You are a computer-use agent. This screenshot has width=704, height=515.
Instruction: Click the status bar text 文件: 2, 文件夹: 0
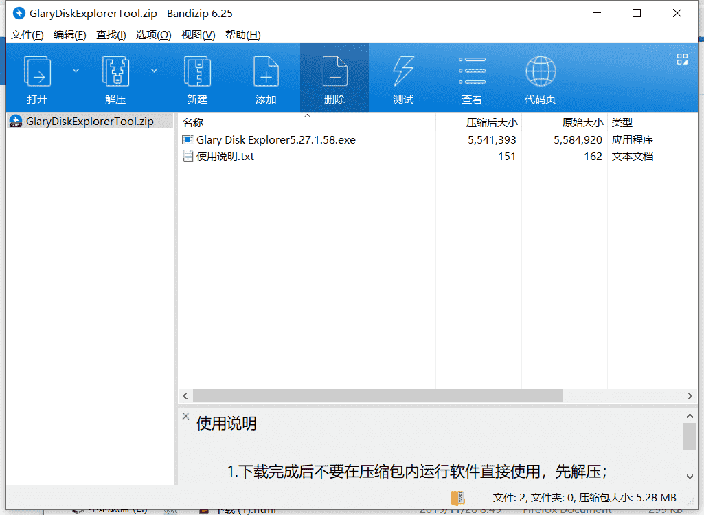pyautogui.click(x=534, y=497)
